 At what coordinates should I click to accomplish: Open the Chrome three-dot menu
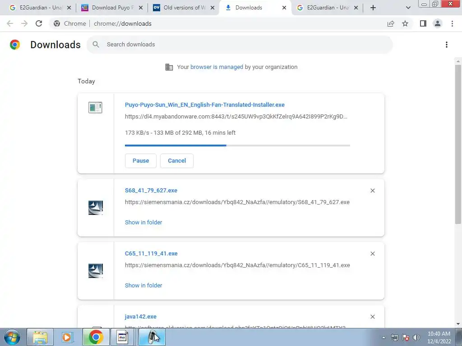click(452, 23)
